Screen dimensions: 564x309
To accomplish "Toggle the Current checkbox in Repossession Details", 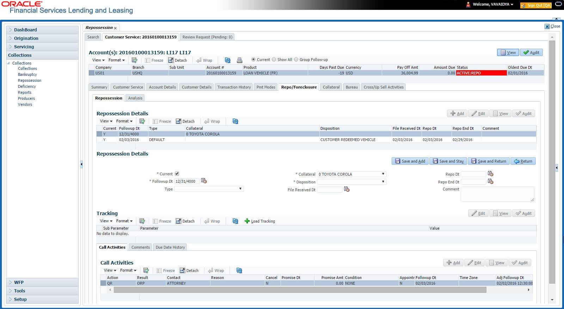I will (x=177, y=174).
